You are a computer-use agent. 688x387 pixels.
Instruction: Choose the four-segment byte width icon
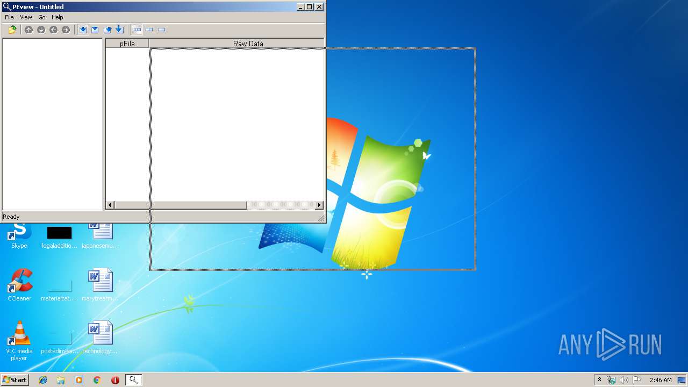click(137, 30)
